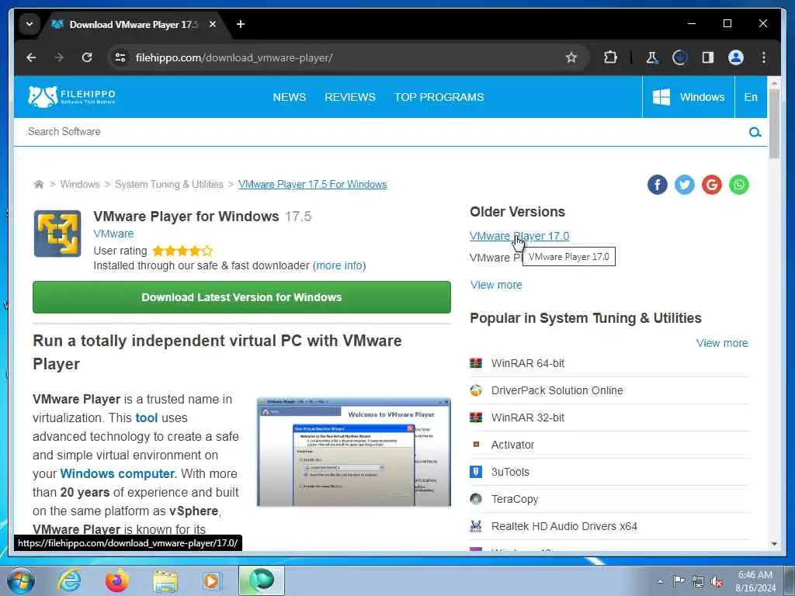Click the Search Software field
Viewport: 795px width, 596px height.
click(380, 132)
